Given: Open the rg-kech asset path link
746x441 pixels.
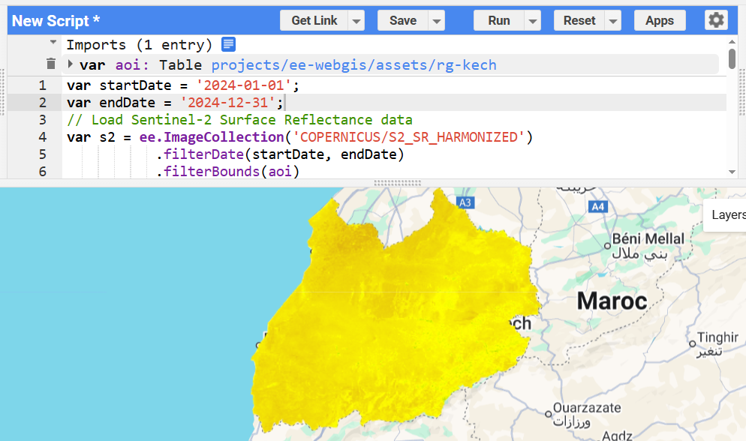Looking at the screenshot, I should coord(353,65).
